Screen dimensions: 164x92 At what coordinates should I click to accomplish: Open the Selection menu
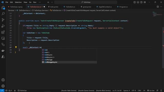(18, 2)
